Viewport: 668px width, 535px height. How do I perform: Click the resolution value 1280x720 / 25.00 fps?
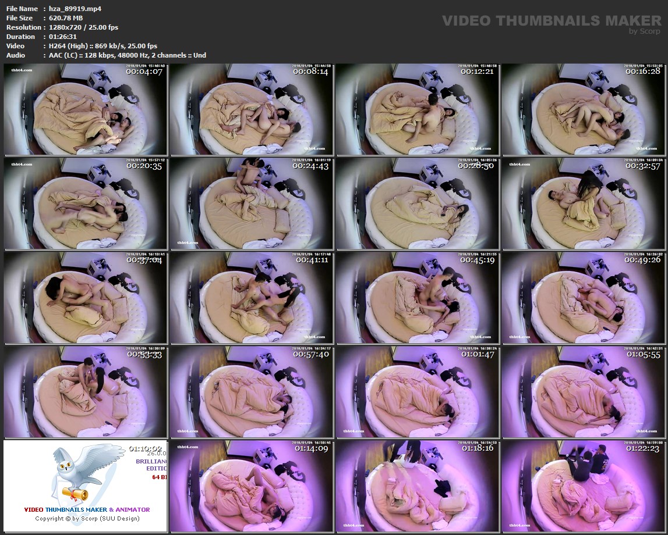pyautogui.click(x=83, y=27)
